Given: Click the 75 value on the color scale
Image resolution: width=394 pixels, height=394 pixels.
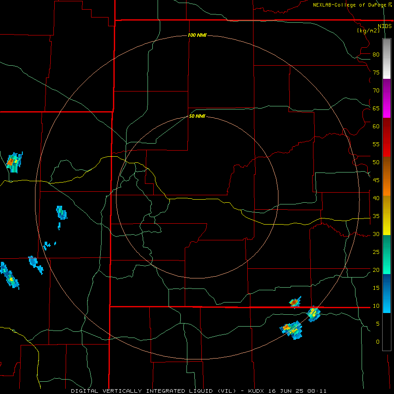Looking at the screenshot, I should pos(376,72).
